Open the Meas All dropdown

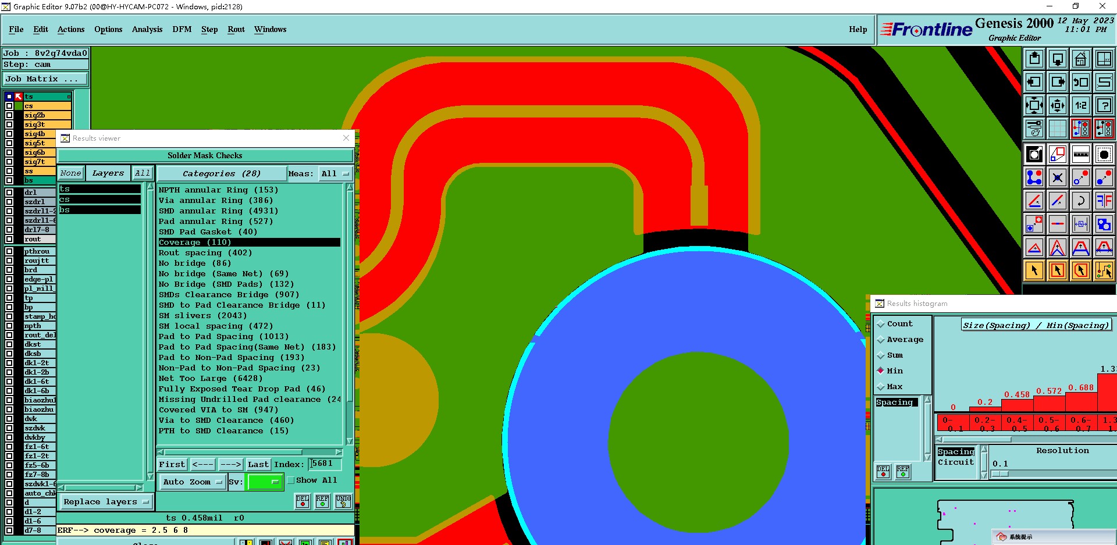click(x=335, y=174)
